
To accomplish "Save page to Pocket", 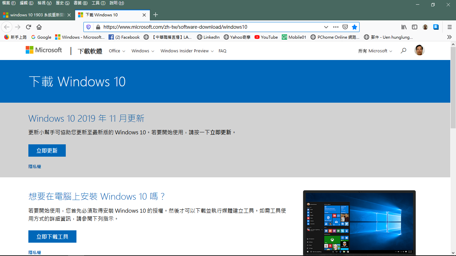I will pos(346,27).
